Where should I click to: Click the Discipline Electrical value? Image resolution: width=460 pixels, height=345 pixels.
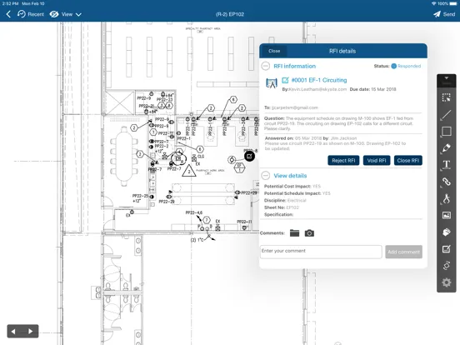point(297,200)
